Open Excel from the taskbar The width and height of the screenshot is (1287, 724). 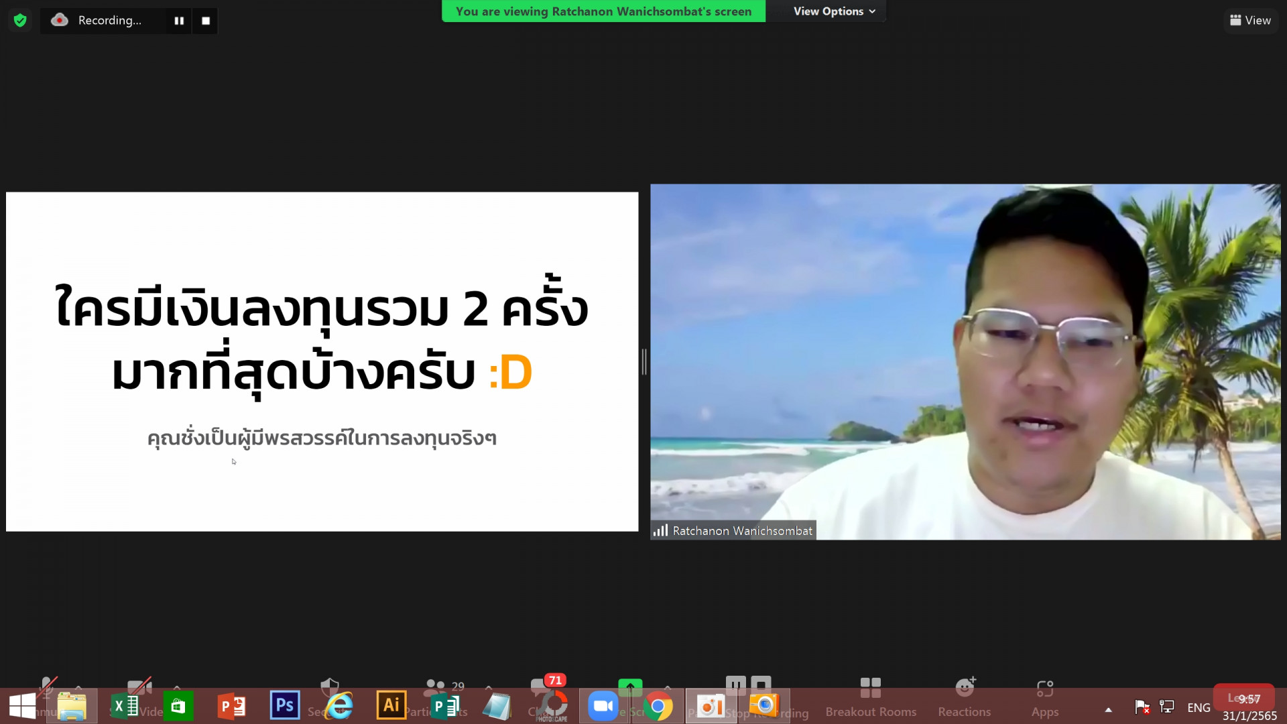tap(125, 706)
